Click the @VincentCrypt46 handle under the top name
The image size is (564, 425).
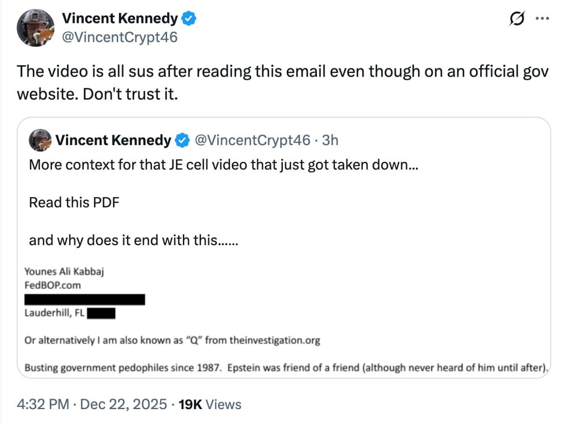click(x=119, y=37)
